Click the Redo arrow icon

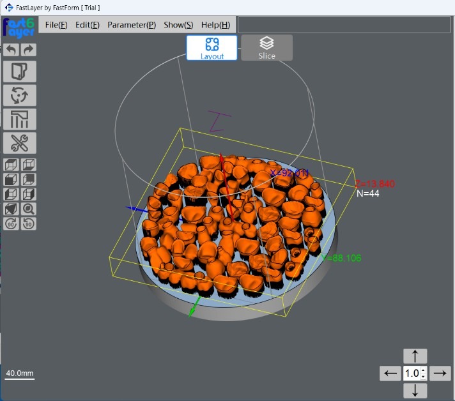coord(29,50)
